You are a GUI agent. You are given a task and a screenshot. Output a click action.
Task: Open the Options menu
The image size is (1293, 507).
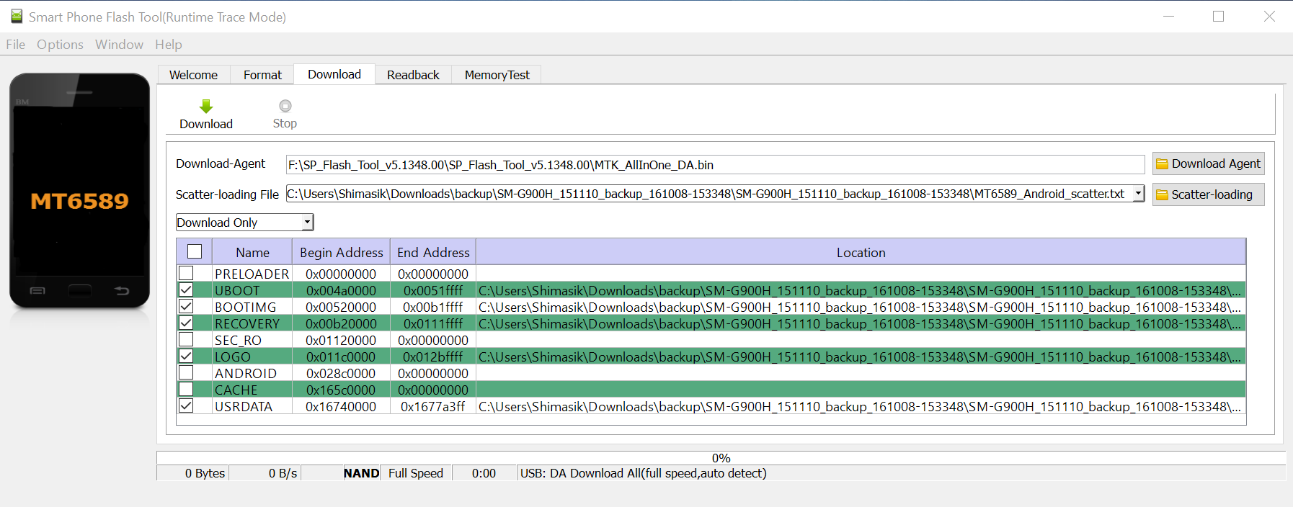point(60,45)
